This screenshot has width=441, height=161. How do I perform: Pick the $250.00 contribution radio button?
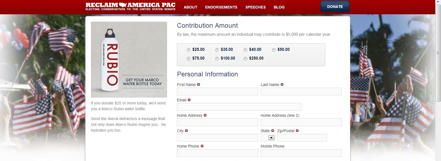coord(246,59)
